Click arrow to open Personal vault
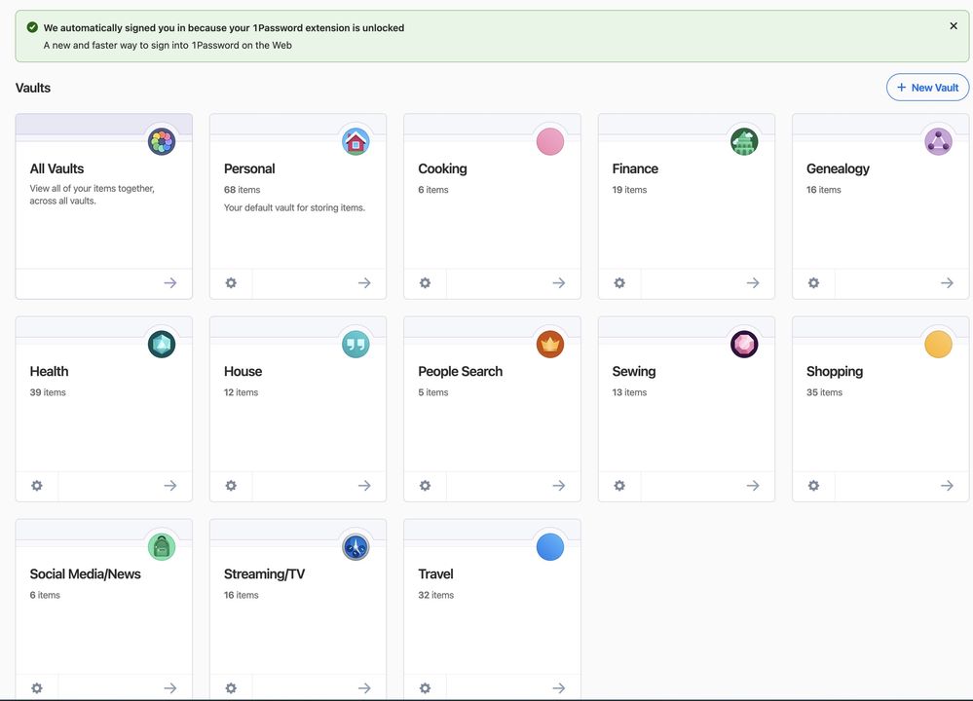 tap(364, 283)
